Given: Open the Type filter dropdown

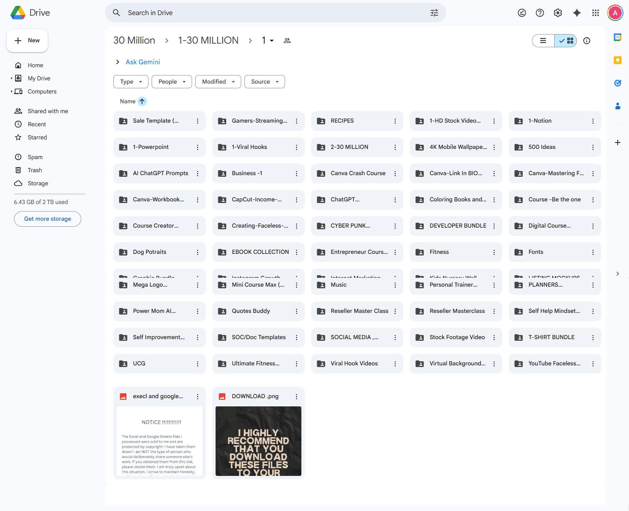Looking at the screenshot, I should point(131,82).
